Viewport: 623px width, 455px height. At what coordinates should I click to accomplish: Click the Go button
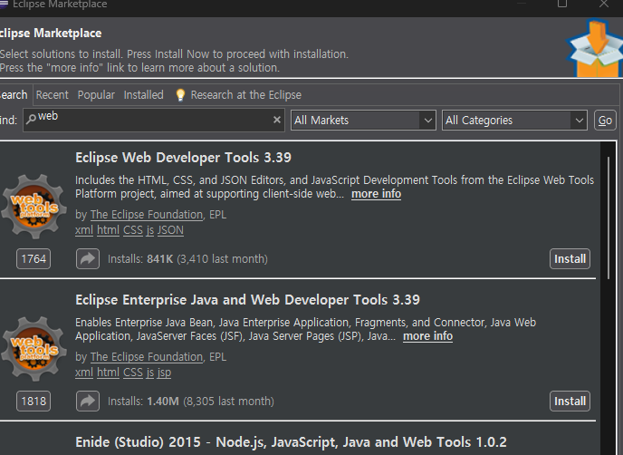point(605,121)
